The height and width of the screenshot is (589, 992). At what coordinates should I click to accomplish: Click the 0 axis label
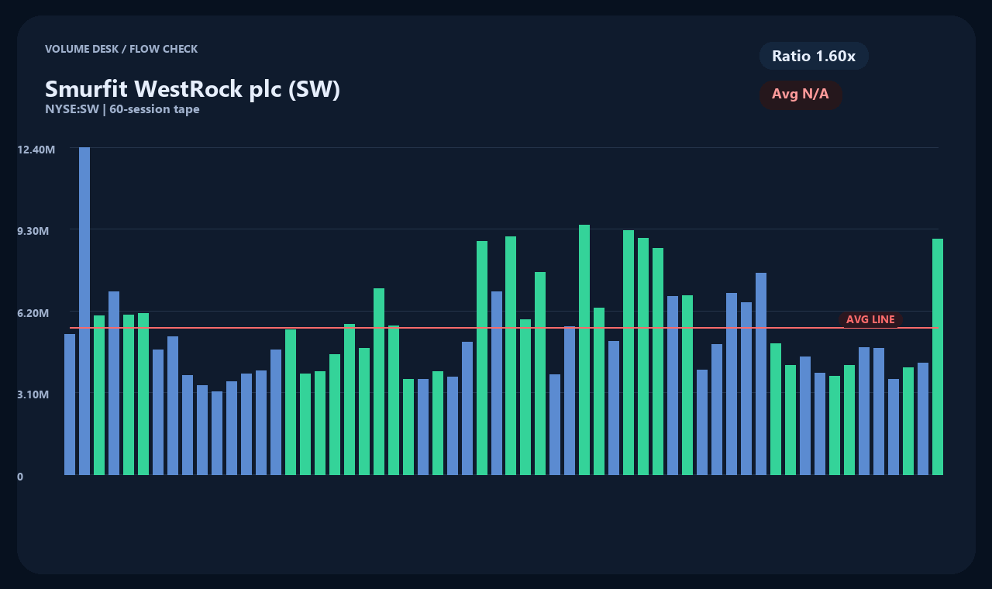tap(20, 477)
